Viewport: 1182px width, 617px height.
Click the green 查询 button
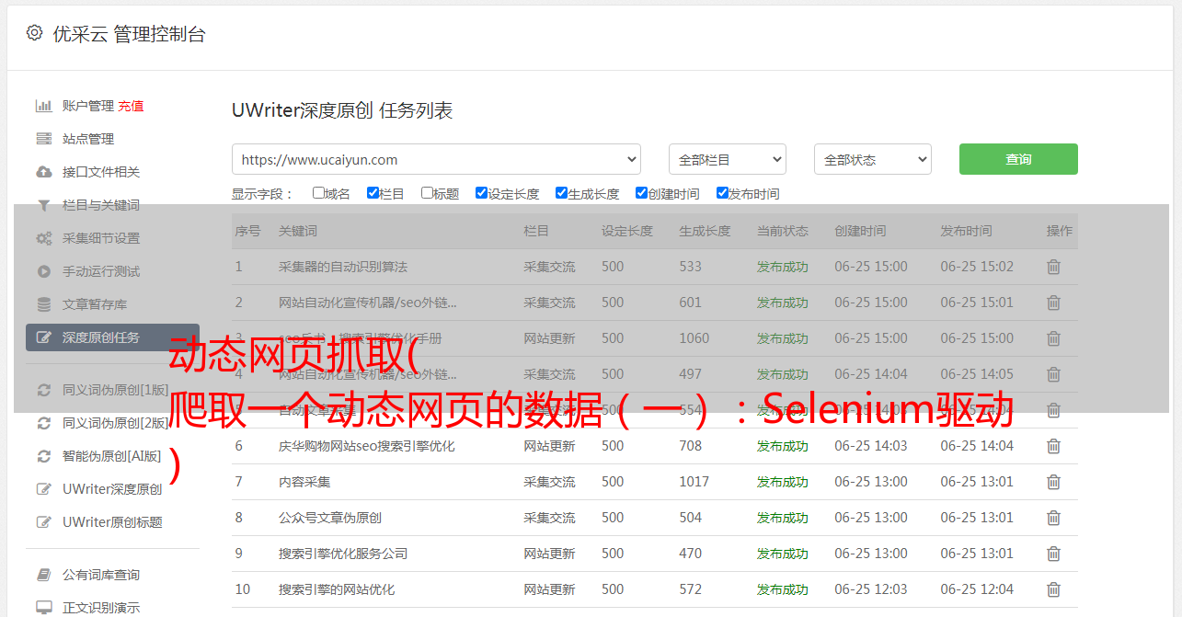1017,159
